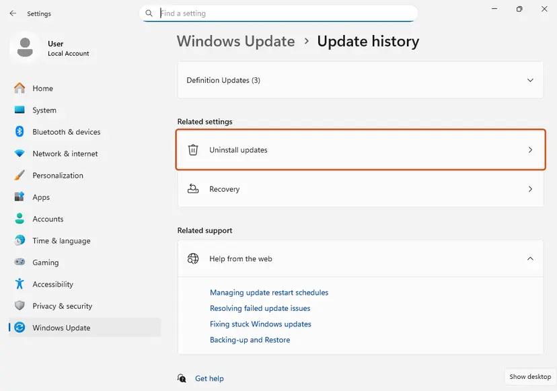Open Backing-up and Restore link
The width and height of the screenshot is (557, 391).
[x=250, y=340]
